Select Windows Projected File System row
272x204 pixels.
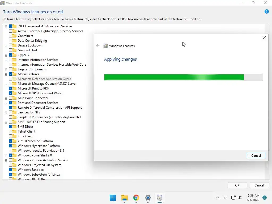39,165
